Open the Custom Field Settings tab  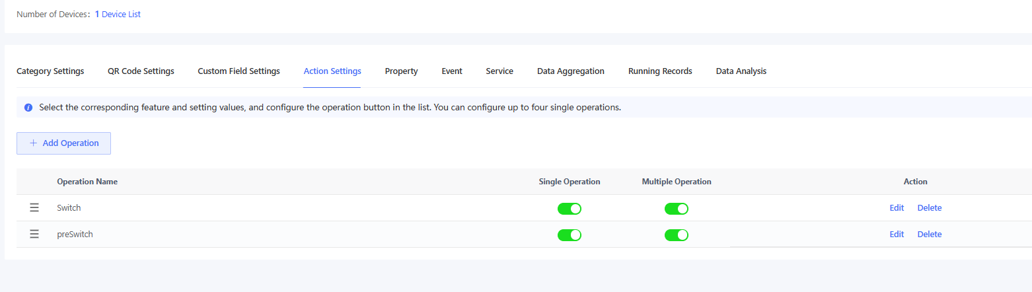point(239,71)
